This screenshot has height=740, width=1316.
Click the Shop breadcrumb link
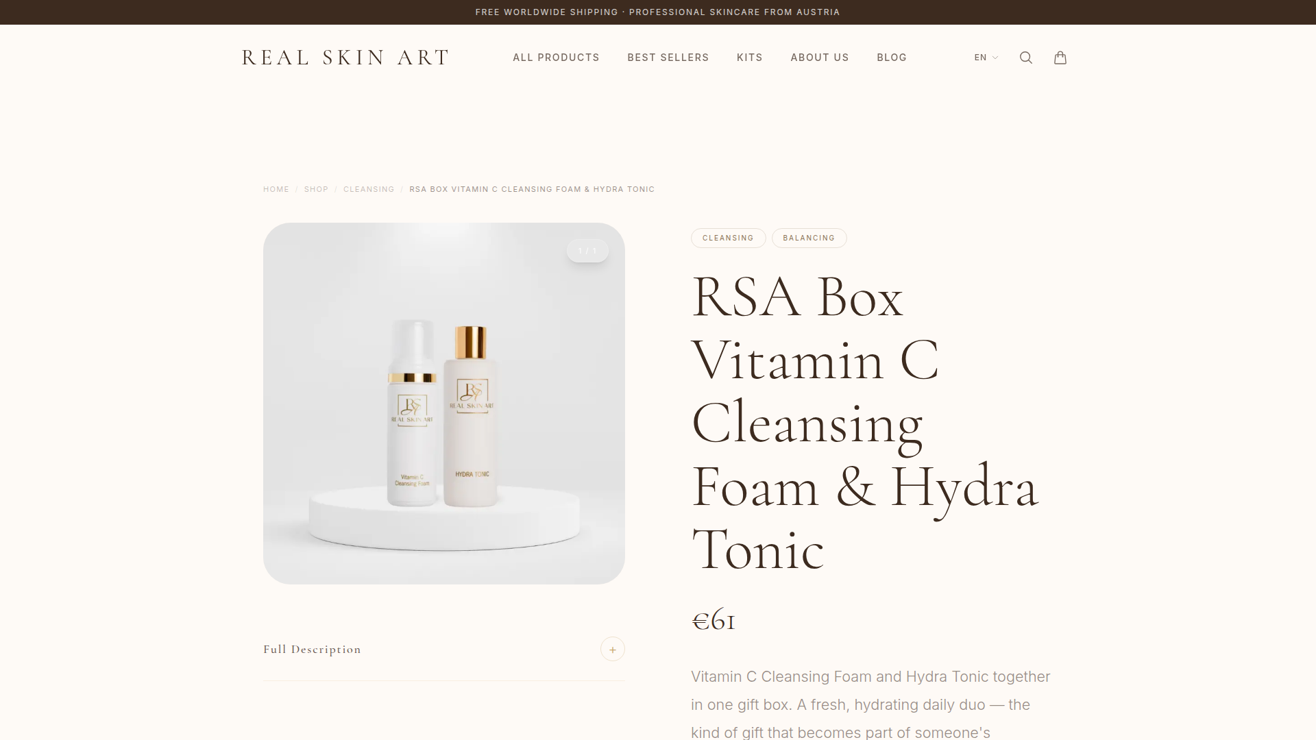tap(316, 189)
